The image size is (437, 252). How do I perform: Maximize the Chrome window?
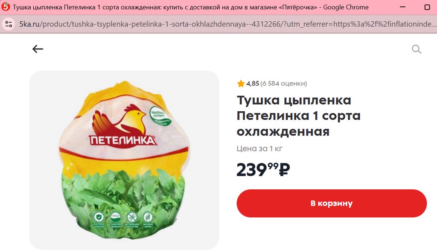click(x=427, y=7)
